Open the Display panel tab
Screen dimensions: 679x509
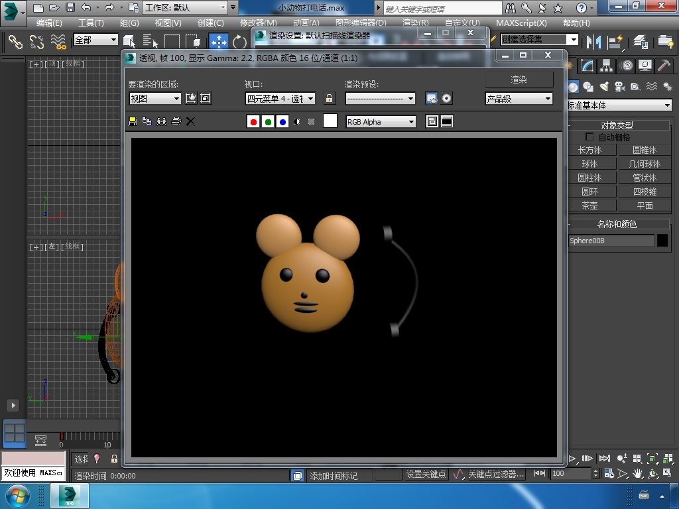pyautogui.click(x=645, y=66)
